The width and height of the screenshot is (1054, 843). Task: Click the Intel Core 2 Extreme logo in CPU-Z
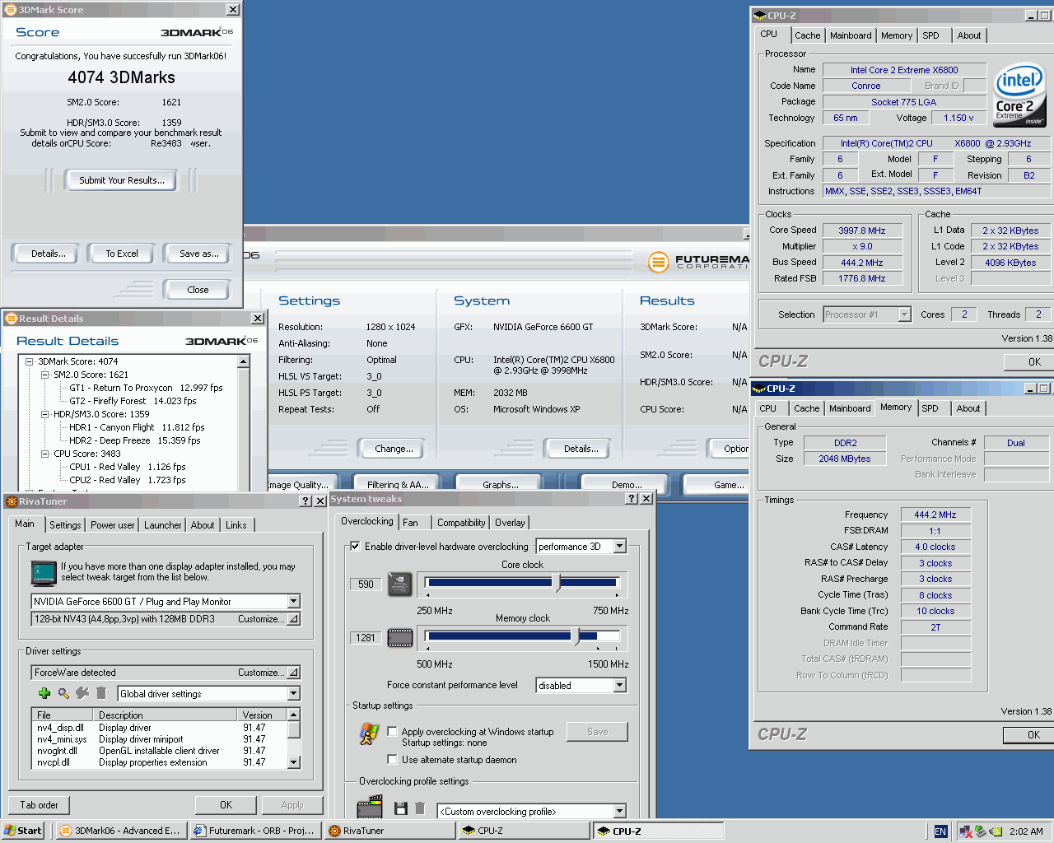(1019, 95)
